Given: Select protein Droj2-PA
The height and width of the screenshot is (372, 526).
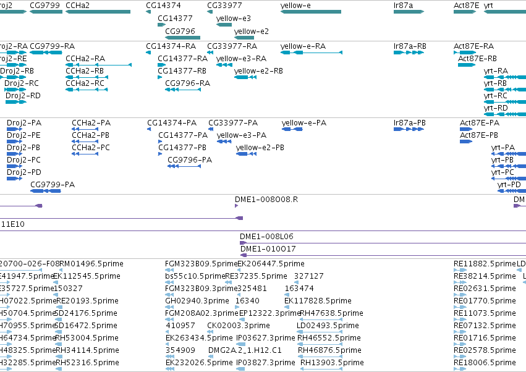Looking at the screenshot, I should point(24,123).
